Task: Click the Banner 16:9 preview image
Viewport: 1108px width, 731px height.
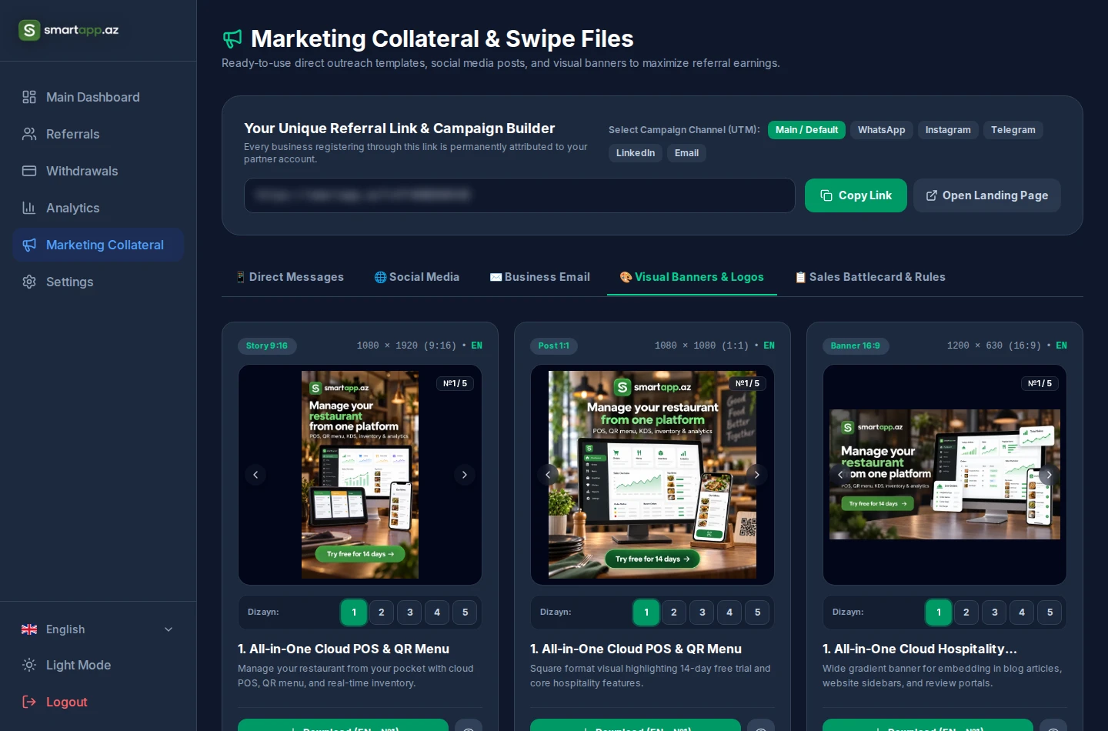Action: click(945, 475)
